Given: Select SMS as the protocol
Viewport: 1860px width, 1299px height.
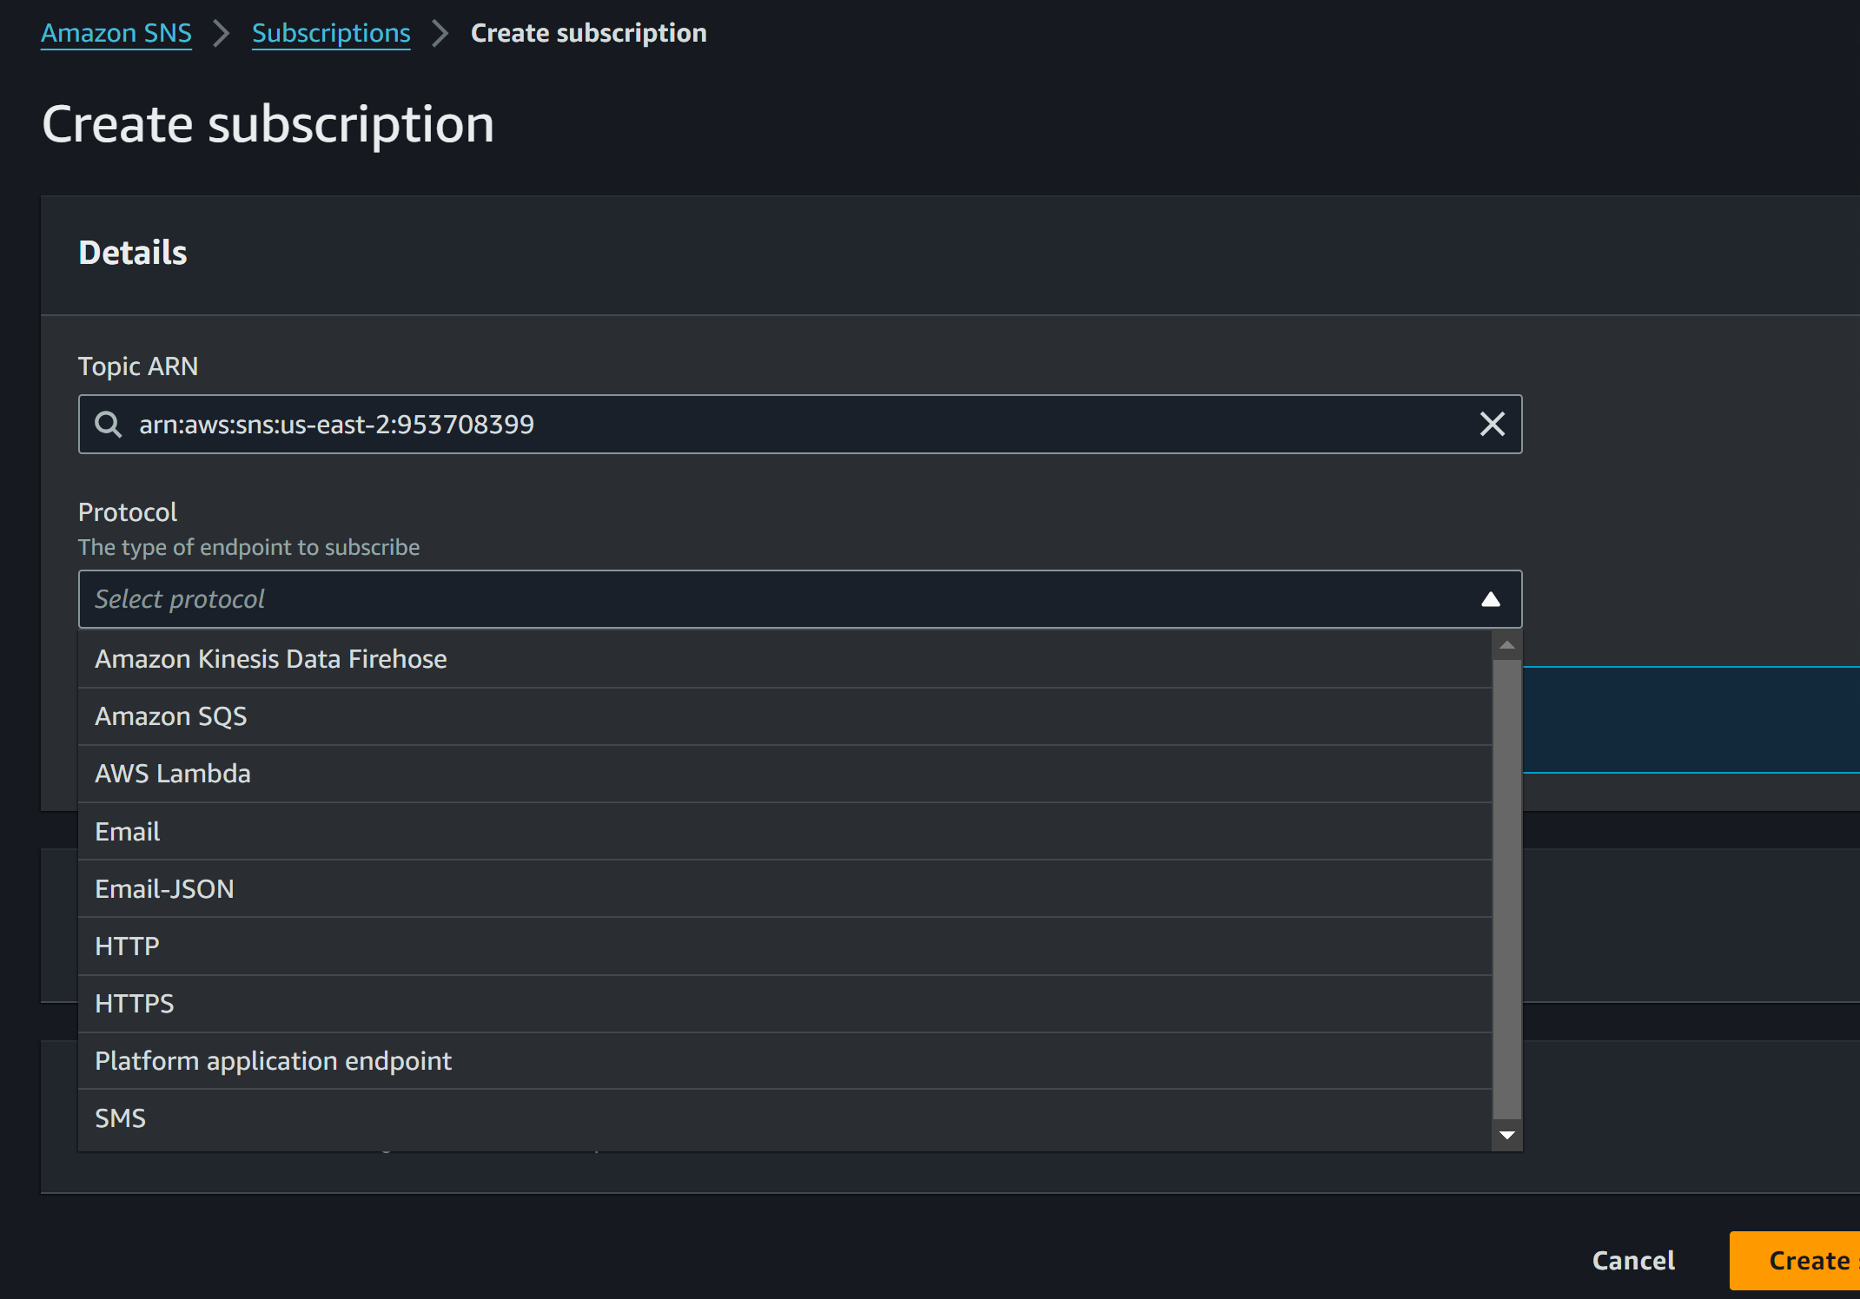Looking at the screenshot, I should point(120,1118).
